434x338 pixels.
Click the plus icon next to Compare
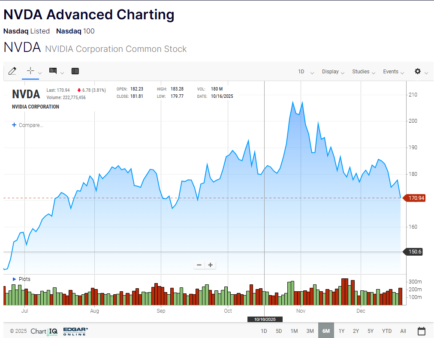pyautogui.click(x=14, y=125)
